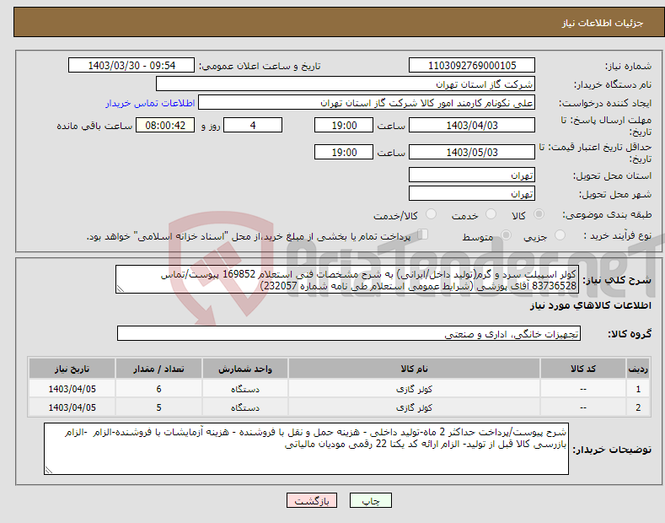Click the delivery province field تهران
This screenshot has height=523, width=665.
(472, 175)
